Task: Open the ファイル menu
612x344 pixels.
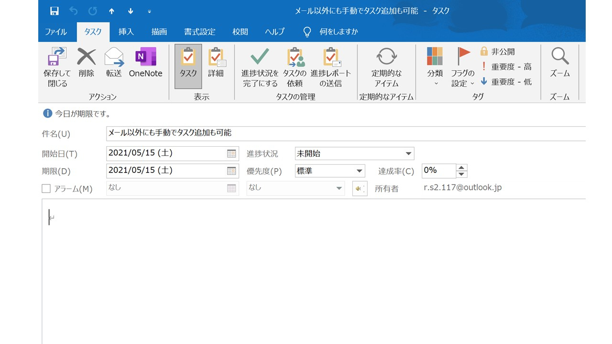Action: click(x=56, y=32)
